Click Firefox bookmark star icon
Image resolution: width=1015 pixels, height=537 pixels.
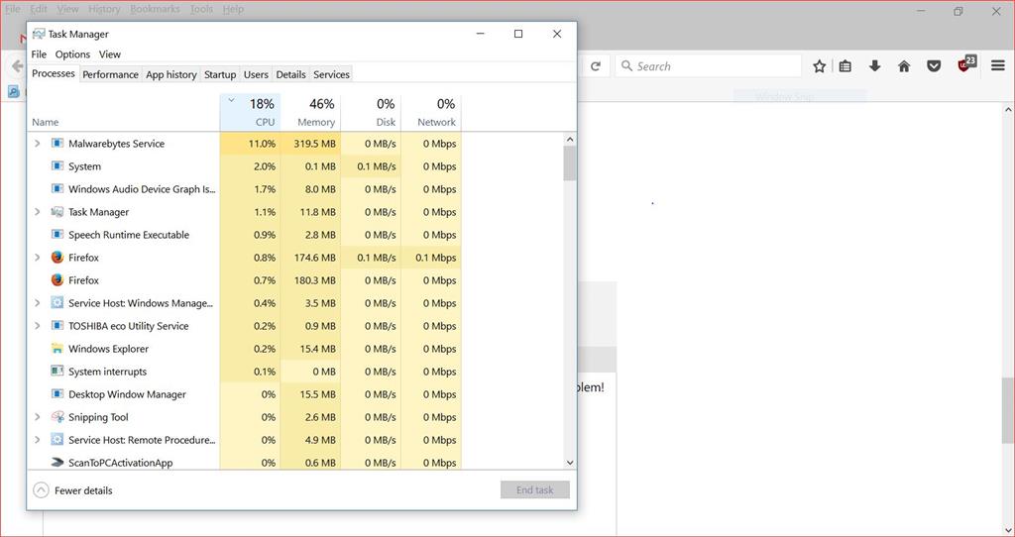point(819,66)
